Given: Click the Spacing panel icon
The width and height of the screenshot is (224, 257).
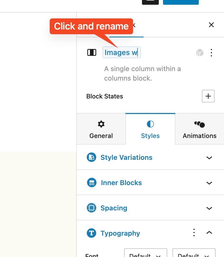Looking at the screenshot, I should click(x=91, y=208).
